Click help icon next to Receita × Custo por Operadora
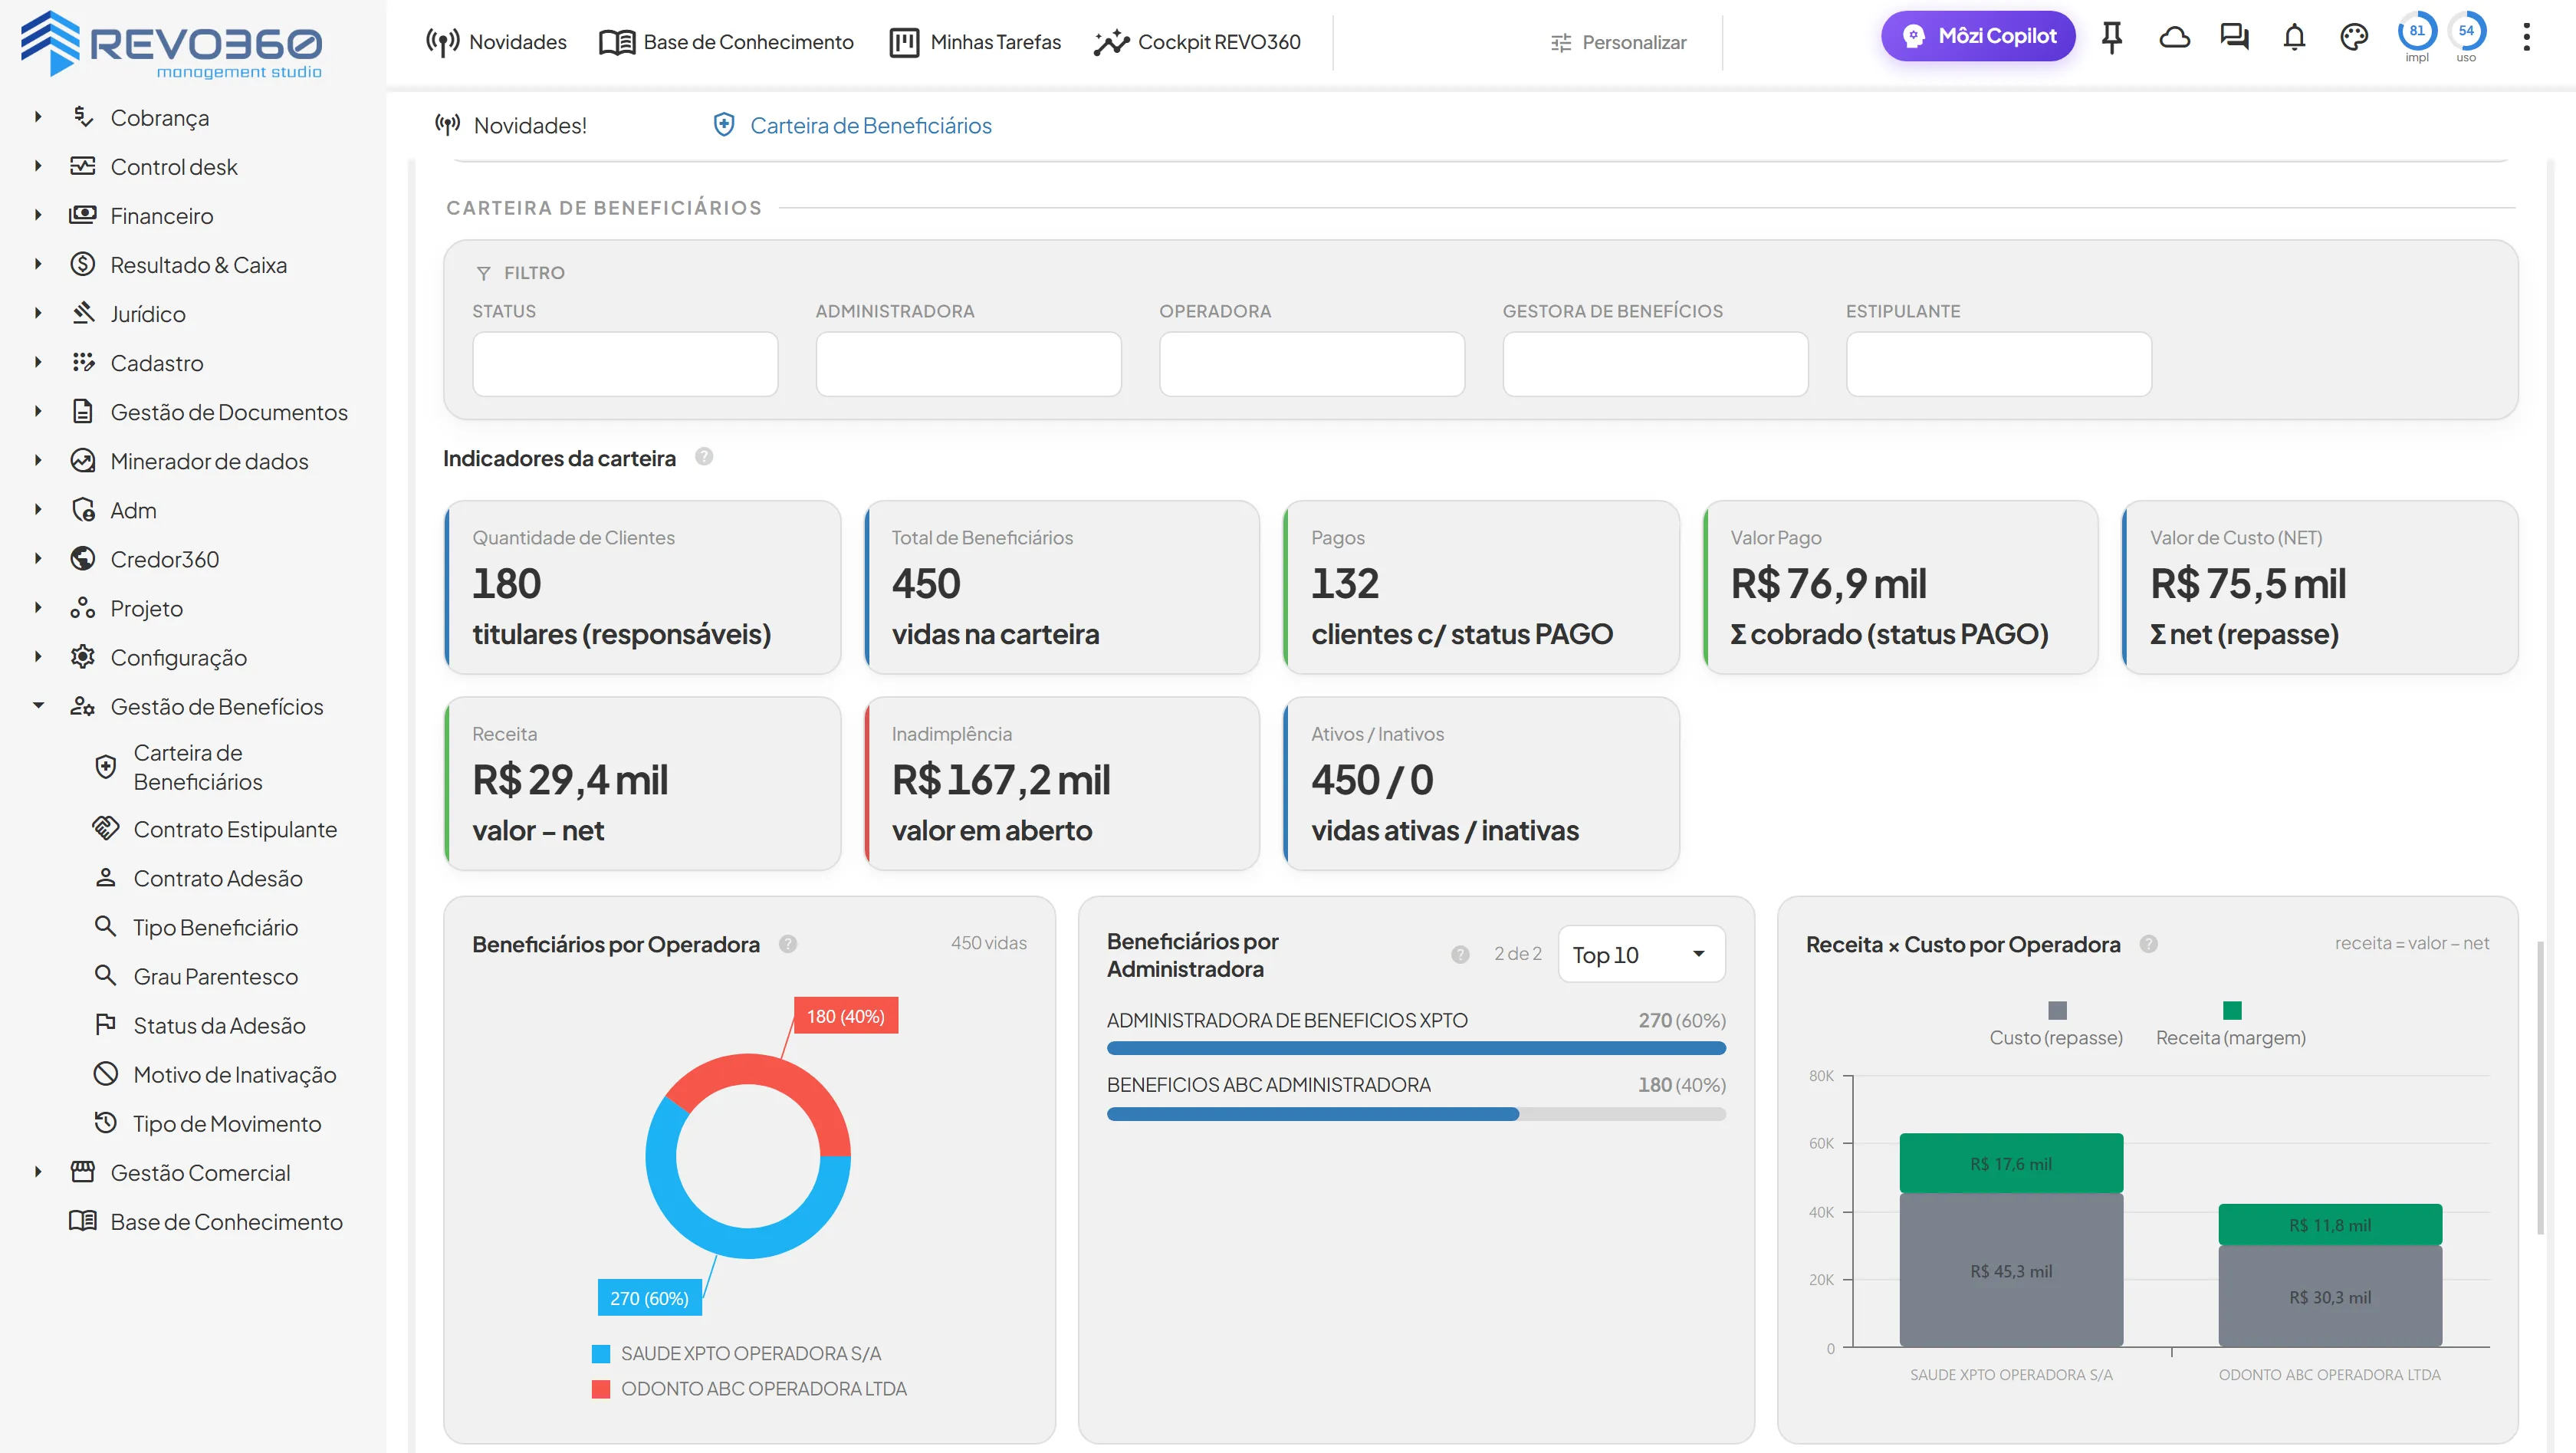Screen dimensions: 2576x1453 pyautogui.click(x=2148, y=944)
